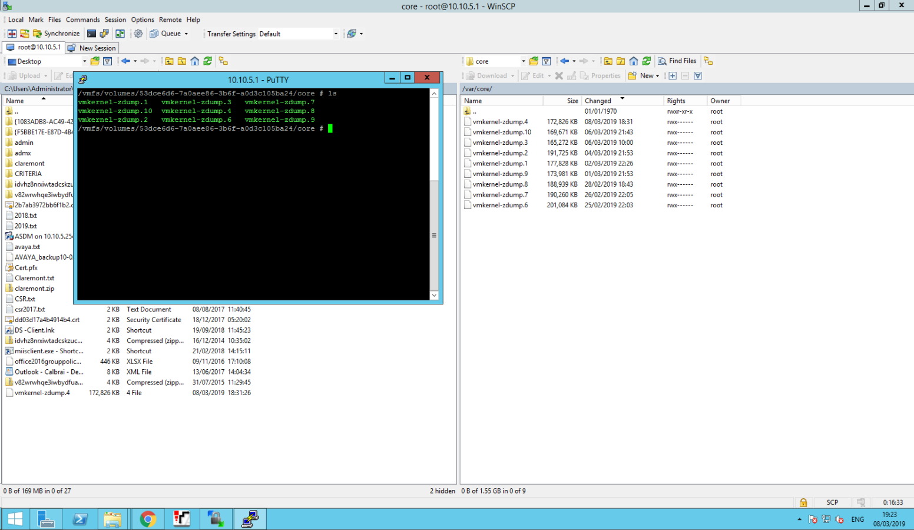Image resolution: width=914 pixels, height=530 pixels.
Task: Open Google Chrome from taskbar
Action: [148, 519]
